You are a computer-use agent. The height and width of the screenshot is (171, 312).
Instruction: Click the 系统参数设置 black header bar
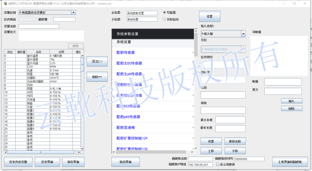pos(153,34)
